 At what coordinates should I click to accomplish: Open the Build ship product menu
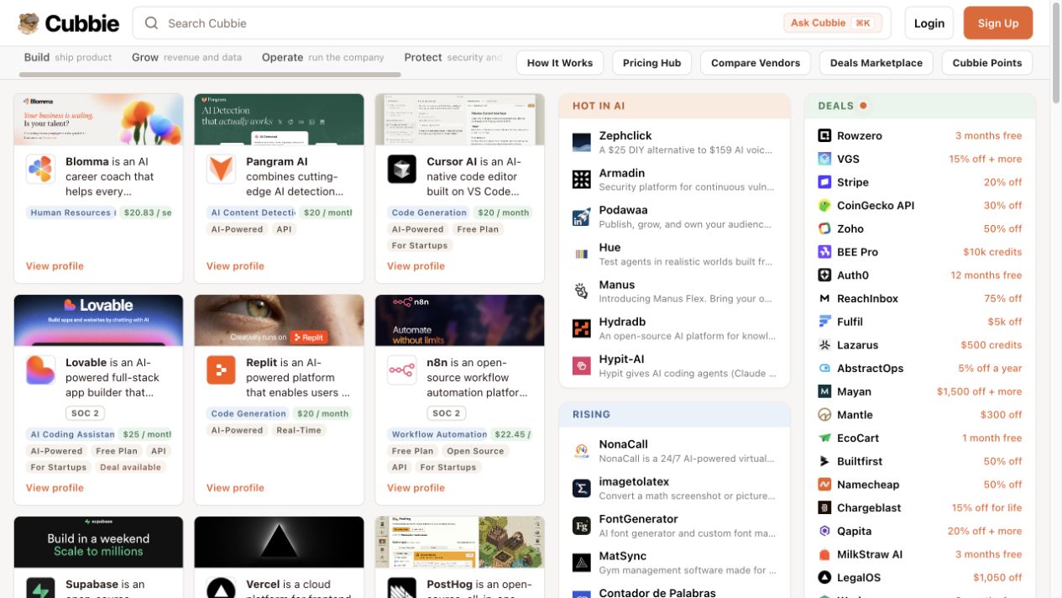click(x=68, y=57)
